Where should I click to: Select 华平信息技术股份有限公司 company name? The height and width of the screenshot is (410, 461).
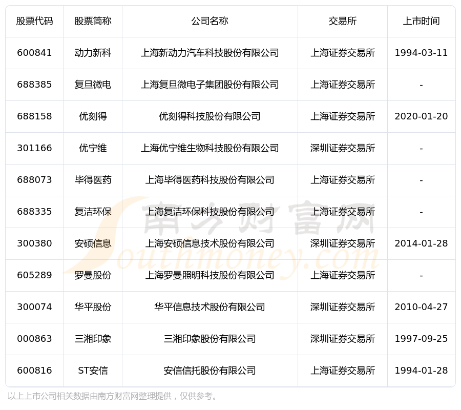coord(209,307)
